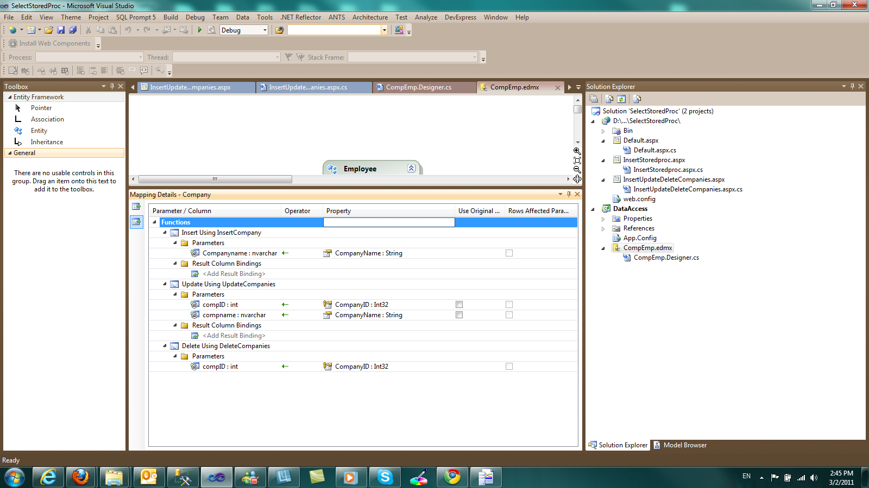Collapse Update Using UpdateCompanies node
Viewport: 869px width, 488px height.
tap(165, 284)
